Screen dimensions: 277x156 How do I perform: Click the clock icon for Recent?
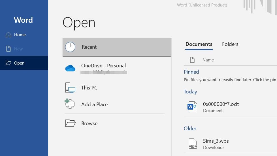(x=70, y=47)
